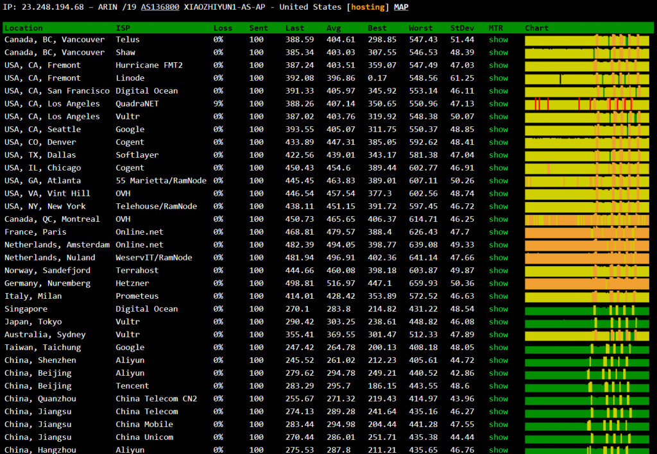Click 'Hurricane FMT2' ISP cell
This screenshot has width=657, height=454.
[149, 65]
